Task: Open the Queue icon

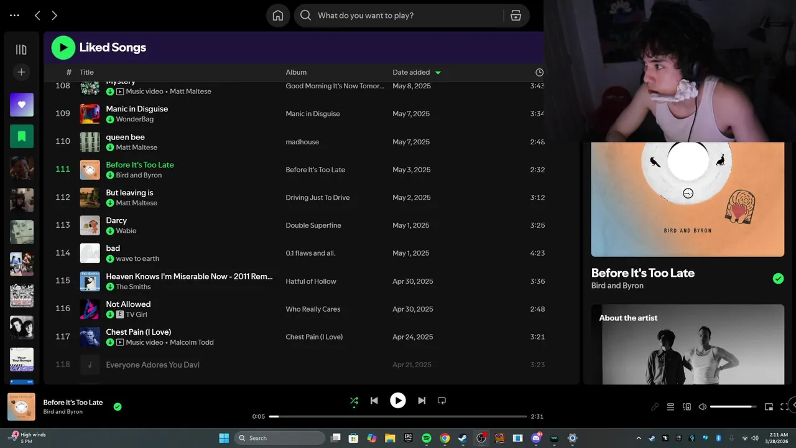Action: (x=670, y=407)
